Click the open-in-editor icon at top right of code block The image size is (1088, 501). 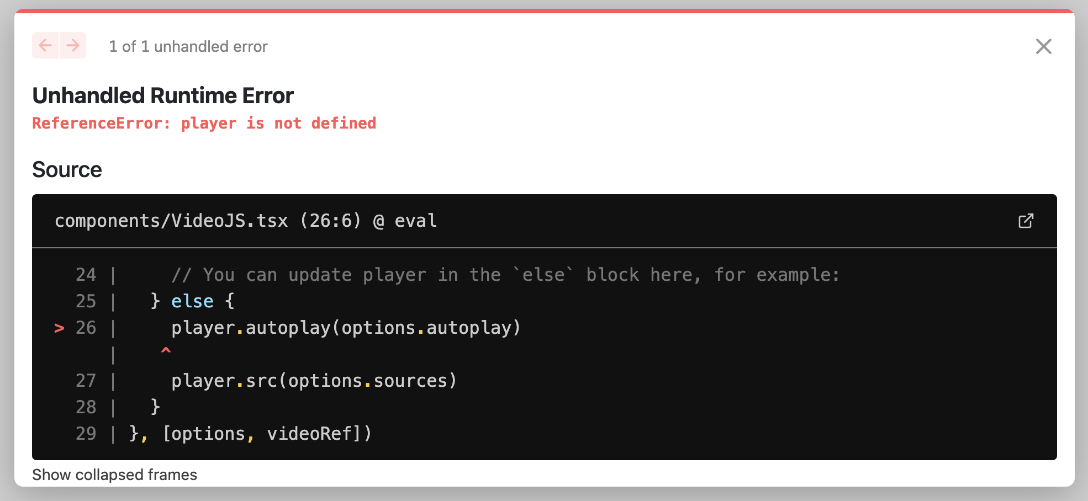click(x=1026, y=221)
